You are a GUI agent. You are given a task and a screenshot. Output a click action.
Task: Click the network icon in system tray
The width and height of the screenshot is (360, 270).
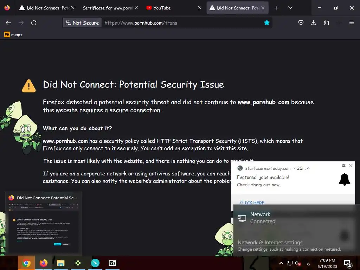click(290, 263)
